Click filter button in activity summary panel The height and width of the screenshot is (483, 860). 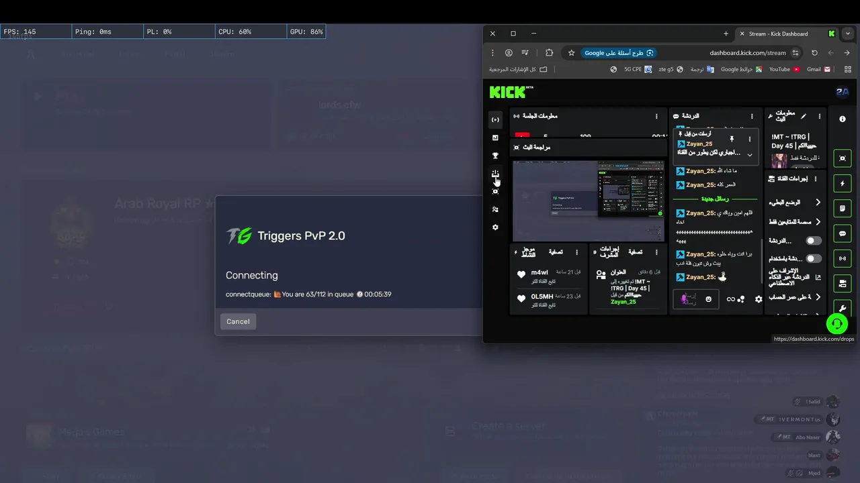555,252
